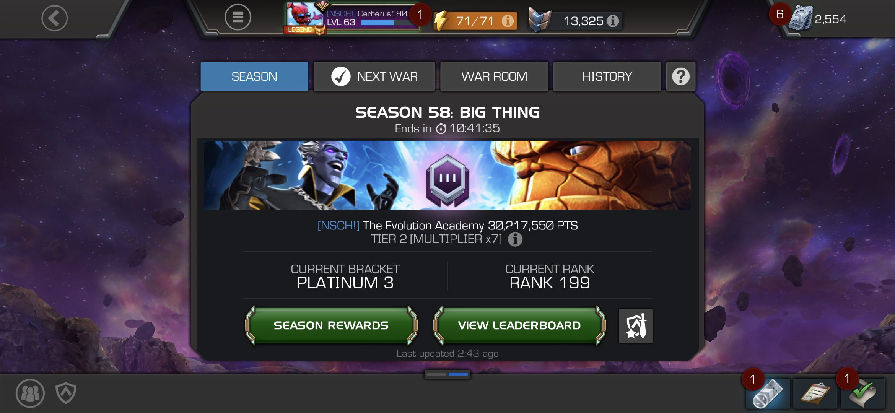Open the hamburger main menu
895x413 pixels.
point(238,17)
